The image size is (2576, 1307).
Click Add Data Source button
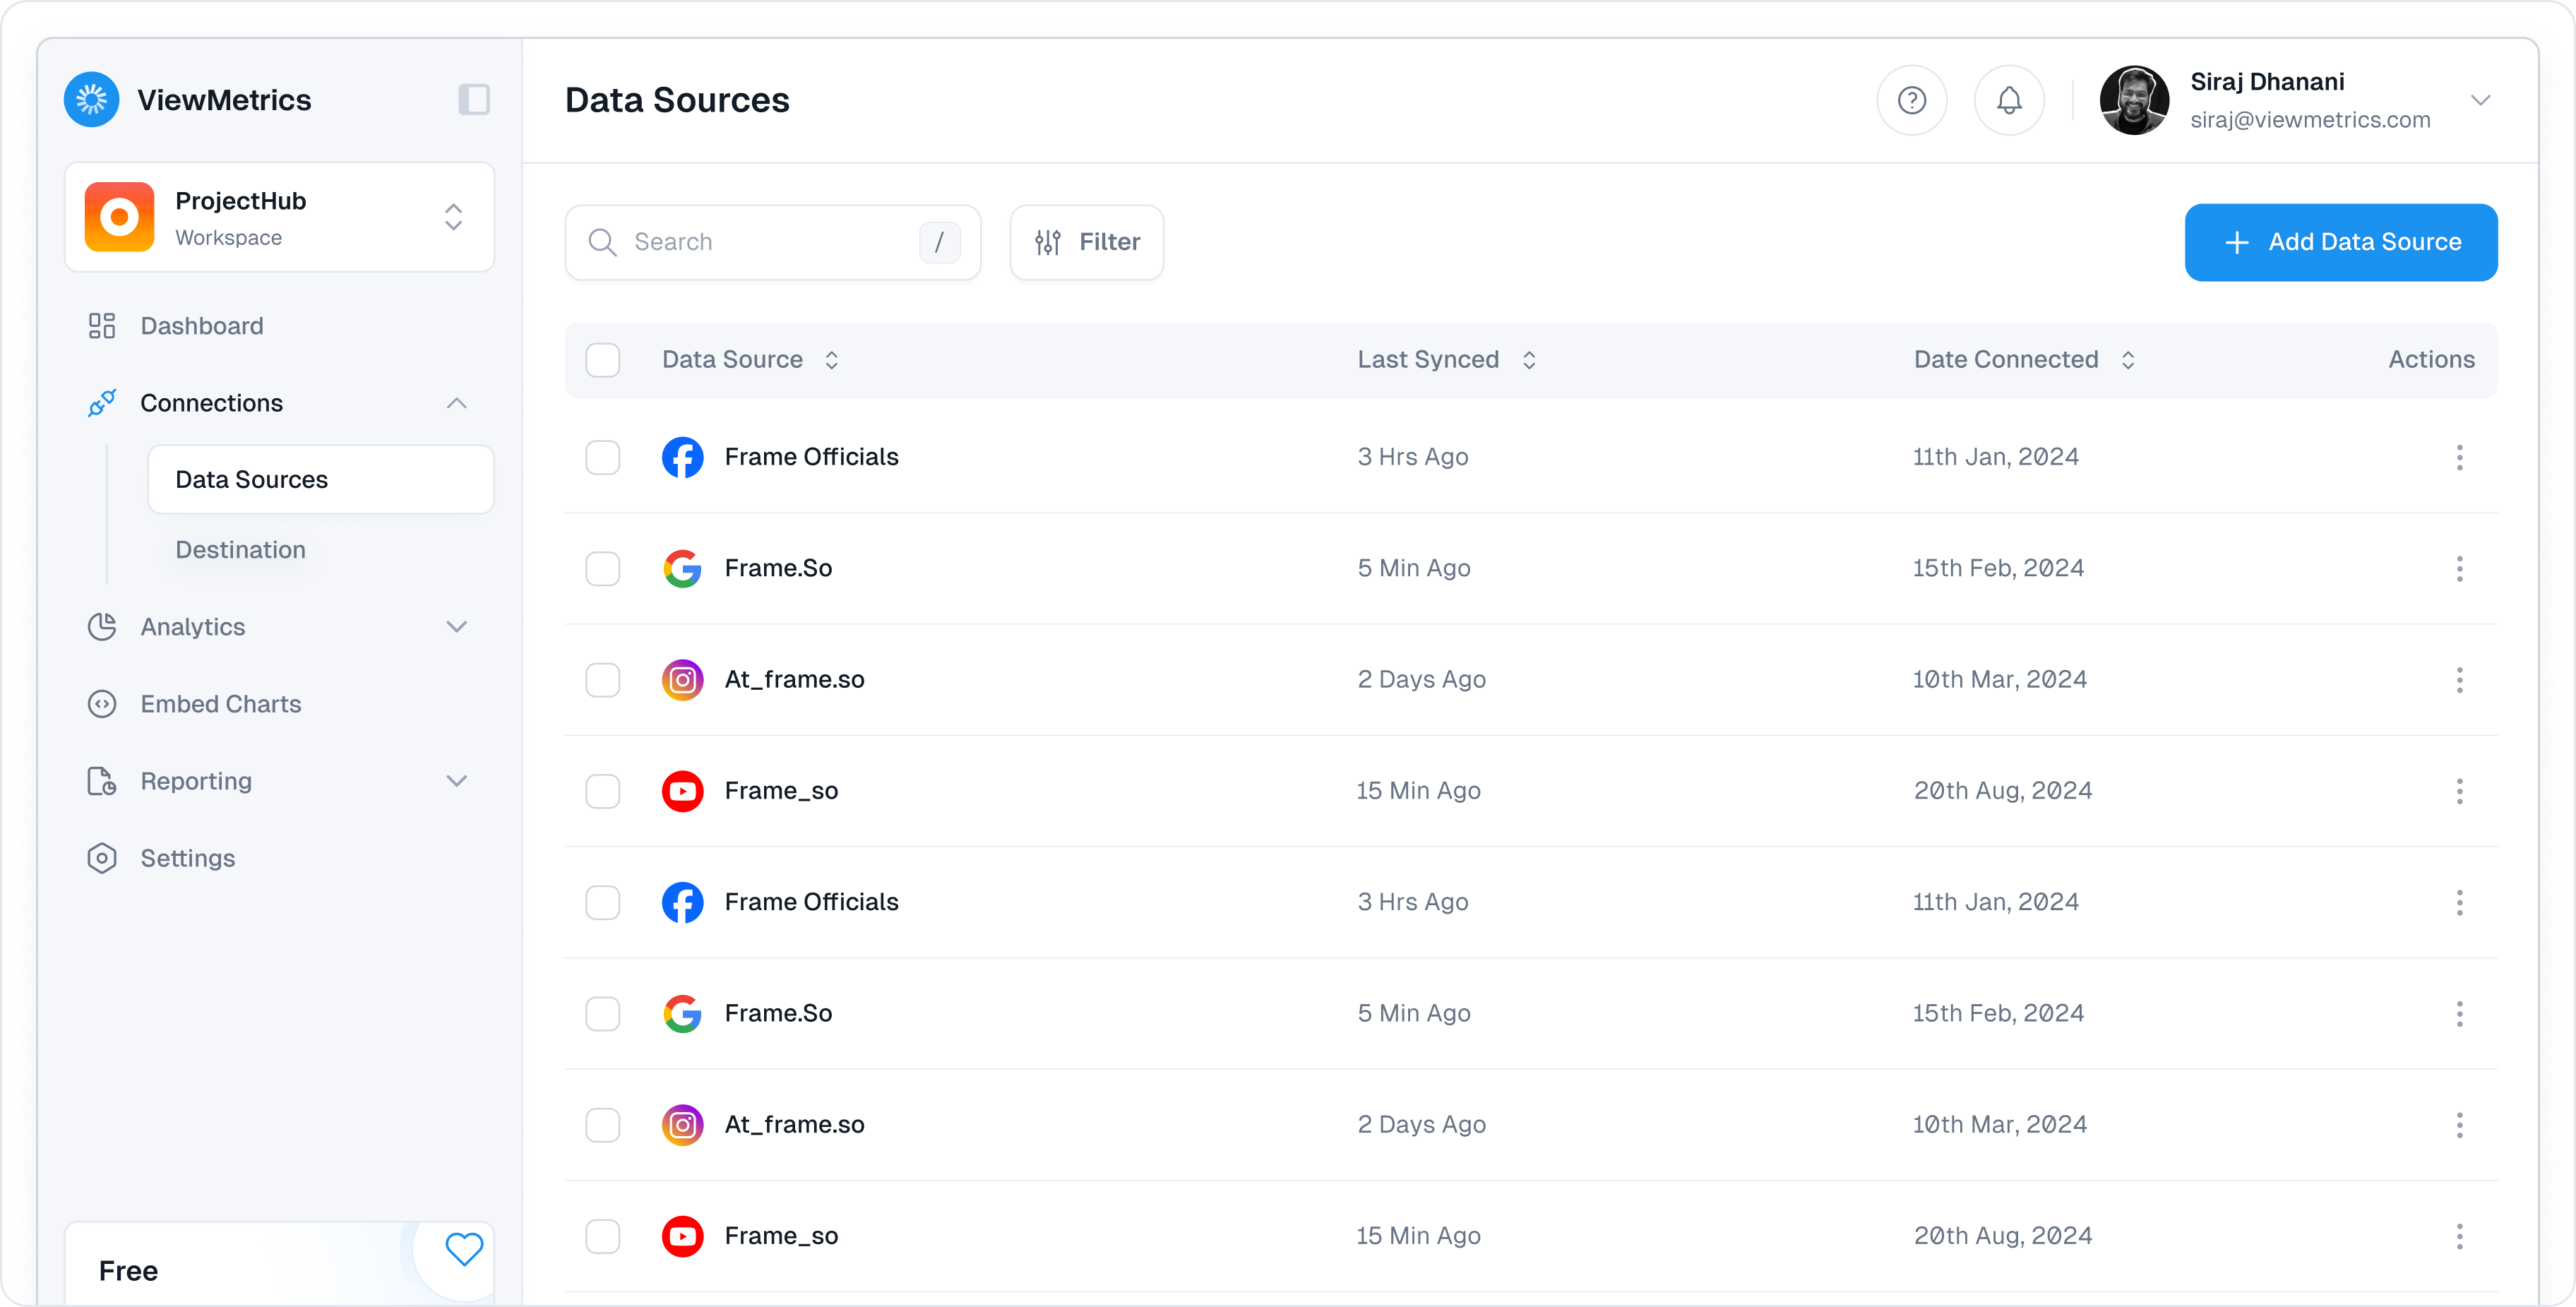coord(2340,242)
